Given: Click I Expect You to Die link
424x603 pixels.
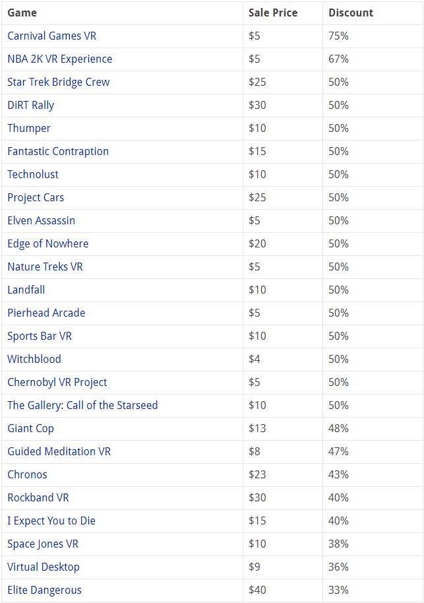Looking at the screenshot, I should click(x=51, y=521).
